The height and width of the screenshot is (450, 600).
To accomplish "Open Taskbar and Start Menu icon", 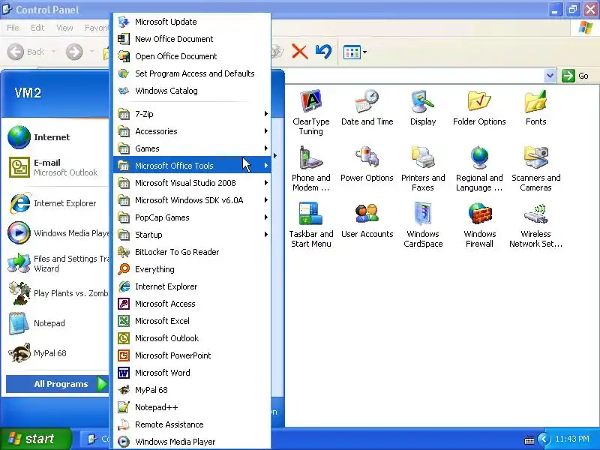I will 310,224.
